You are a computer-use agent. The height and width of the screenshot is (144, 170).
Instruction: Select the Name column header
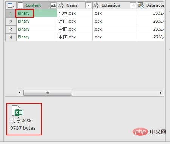75,5
